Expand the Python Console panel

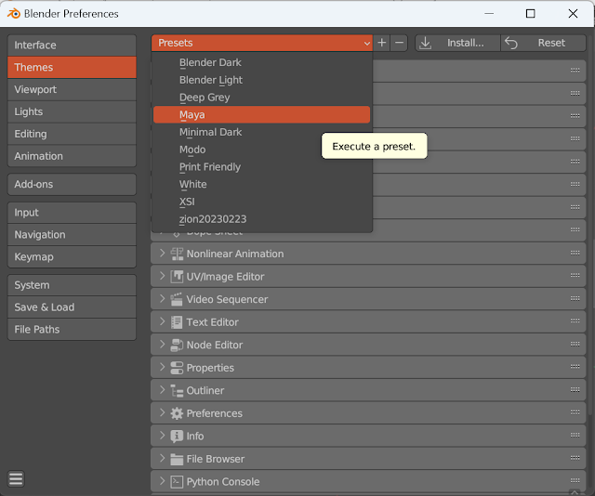coord(162,481)
